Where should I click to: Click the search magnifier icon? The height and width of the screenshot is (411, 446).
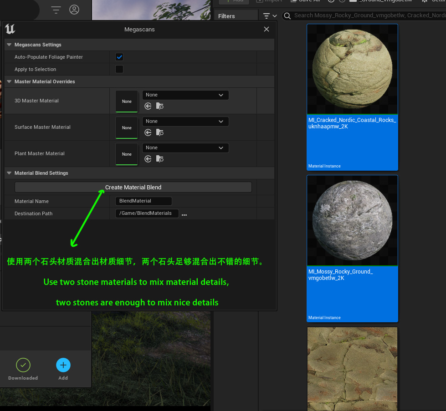287,15
